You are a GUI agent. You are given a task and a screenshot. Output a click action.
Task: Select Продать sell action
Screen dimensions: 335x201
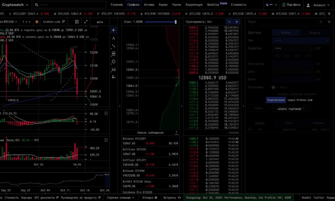[315, 33]
